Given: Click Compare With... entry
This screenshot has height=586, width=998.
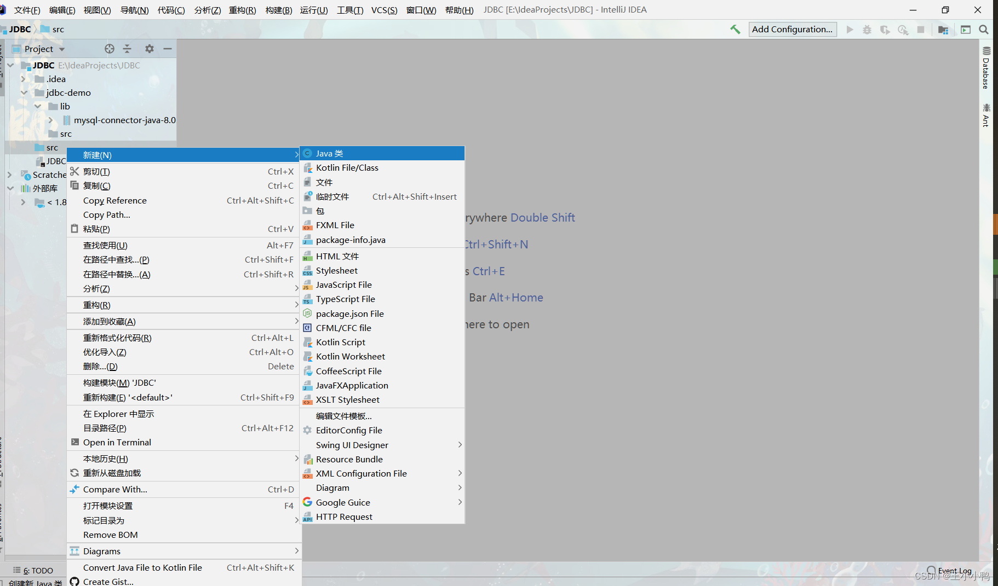Looking at the screenshot, I should coord(184,490).
